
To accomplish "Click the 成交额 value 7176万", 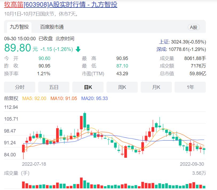I will 198,66.
